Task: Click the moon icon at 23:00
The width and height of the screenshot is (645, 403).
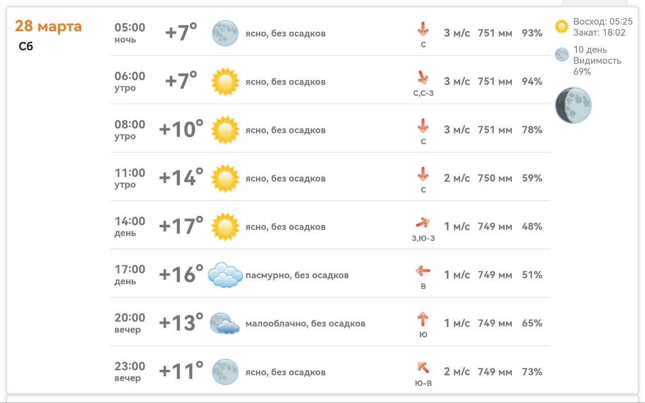Action: (225, 372)
